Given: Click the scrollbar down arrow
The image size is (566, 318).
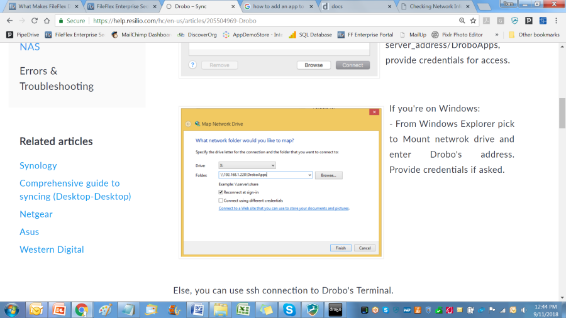Looking at the screenshot, I should 562,298.
